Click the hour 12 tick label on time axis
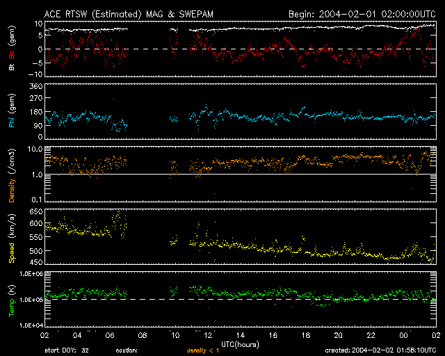 (207, 335)
